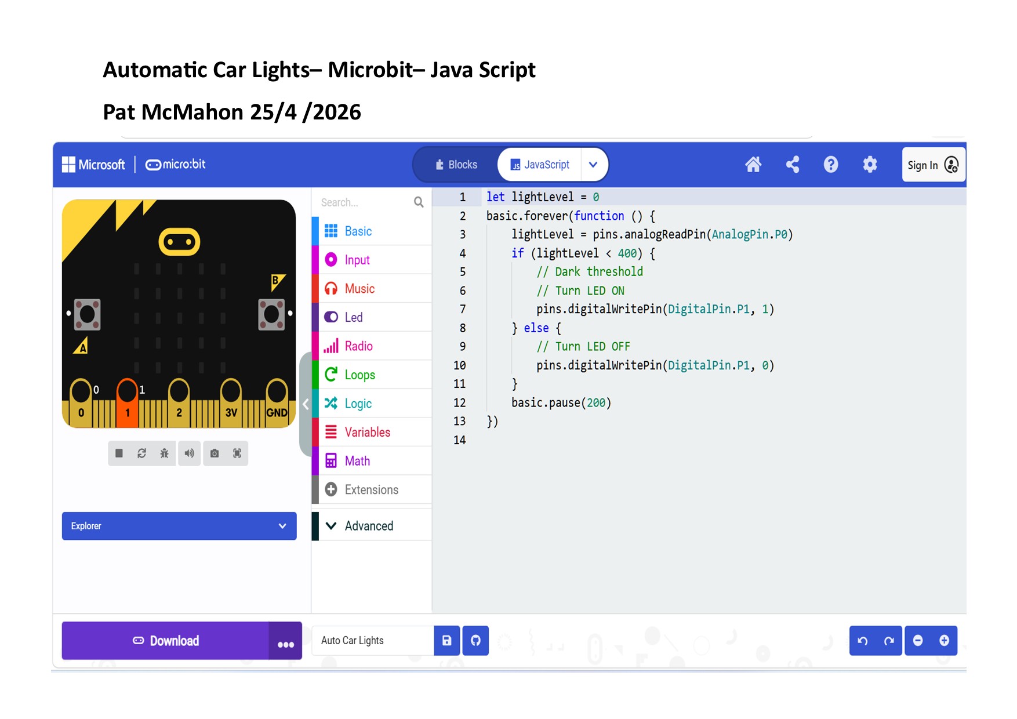Undo the last code change
The height and width of the screenshot is (719, 1017).
pyautogui.click(x=863, y=640)
